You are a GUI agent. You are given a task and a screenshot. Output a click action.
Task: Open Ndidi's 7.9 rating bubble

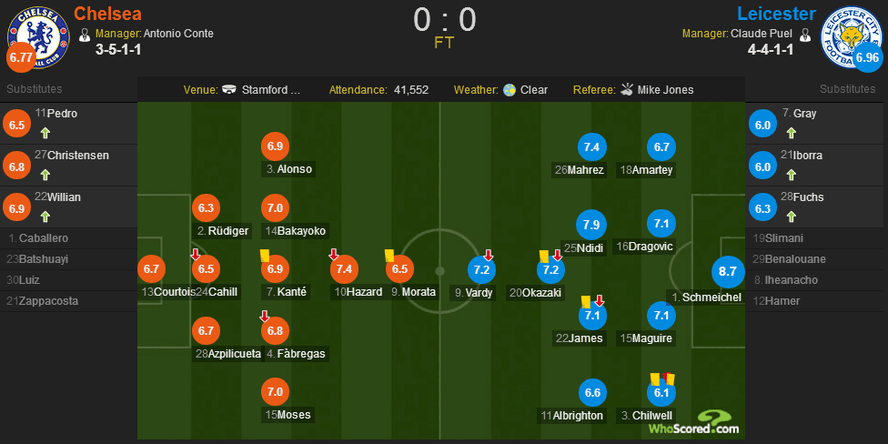pos(591,223)
